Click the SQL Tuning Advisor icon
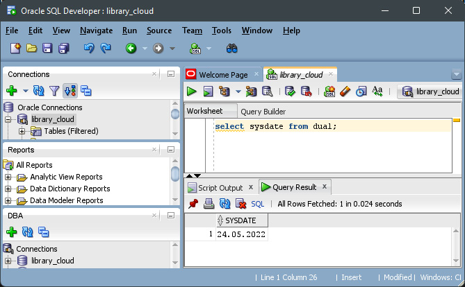465x287 pixels. pos(267,92)
